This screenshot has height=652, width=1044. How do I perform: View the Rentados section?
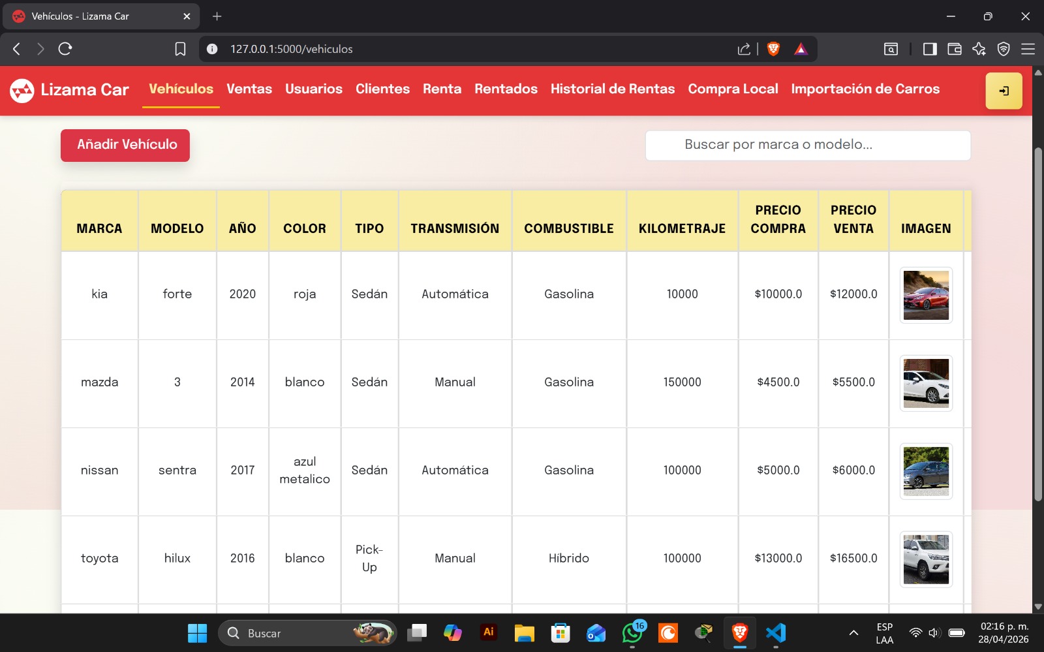click(x=506, y=89)
